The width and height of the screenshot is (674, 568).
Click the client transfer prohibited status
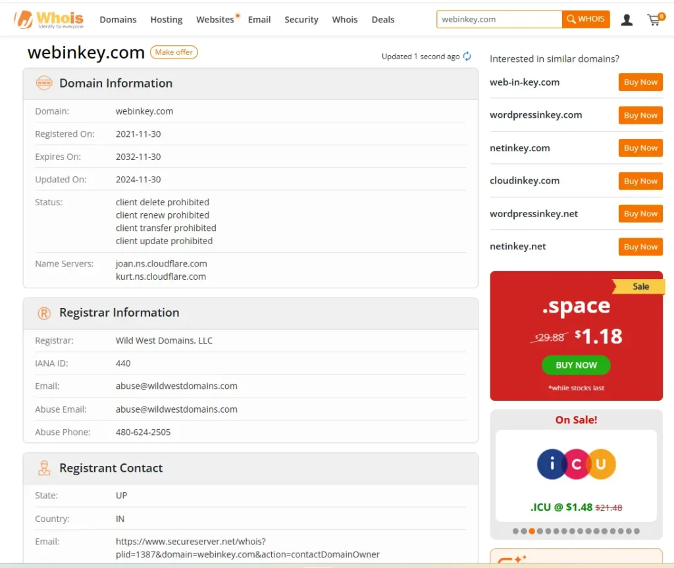pos(166,228)
